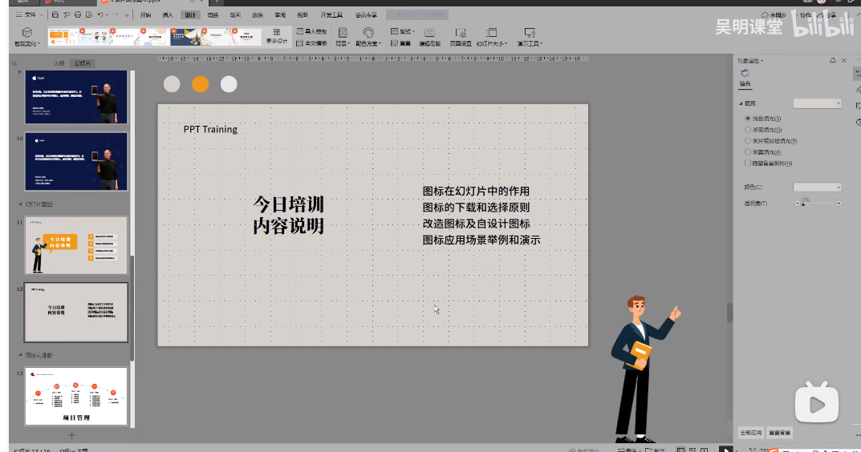Click the orange circle shape above slide

click(x=201, y=84)
